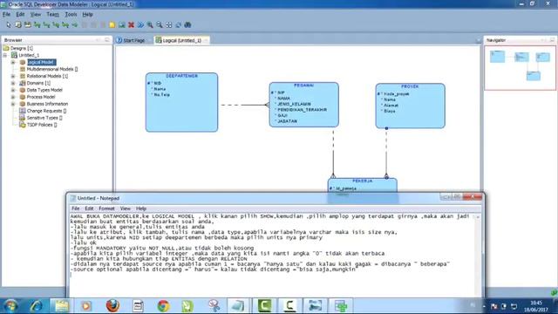Click the last green relation icon

coord(75,25)
